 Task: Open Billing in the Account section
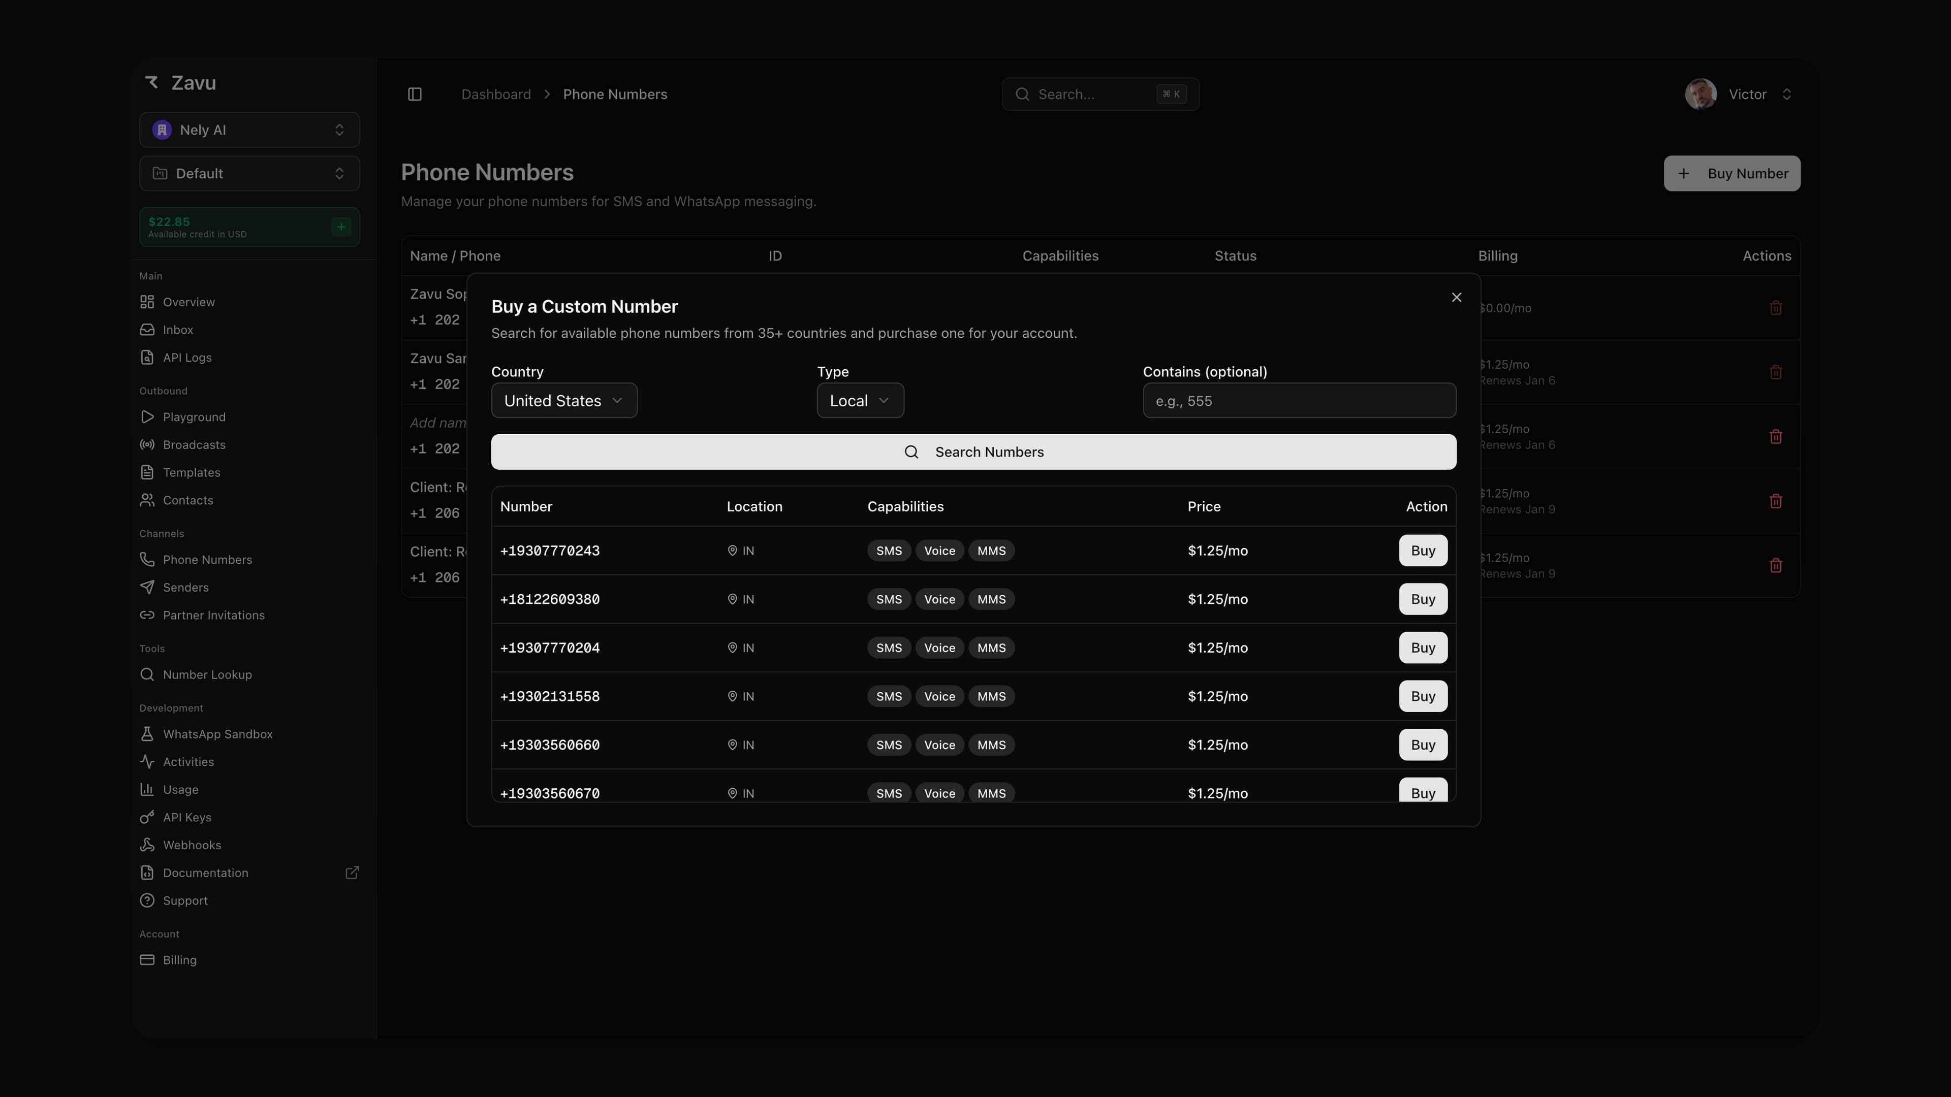point(179,960)
